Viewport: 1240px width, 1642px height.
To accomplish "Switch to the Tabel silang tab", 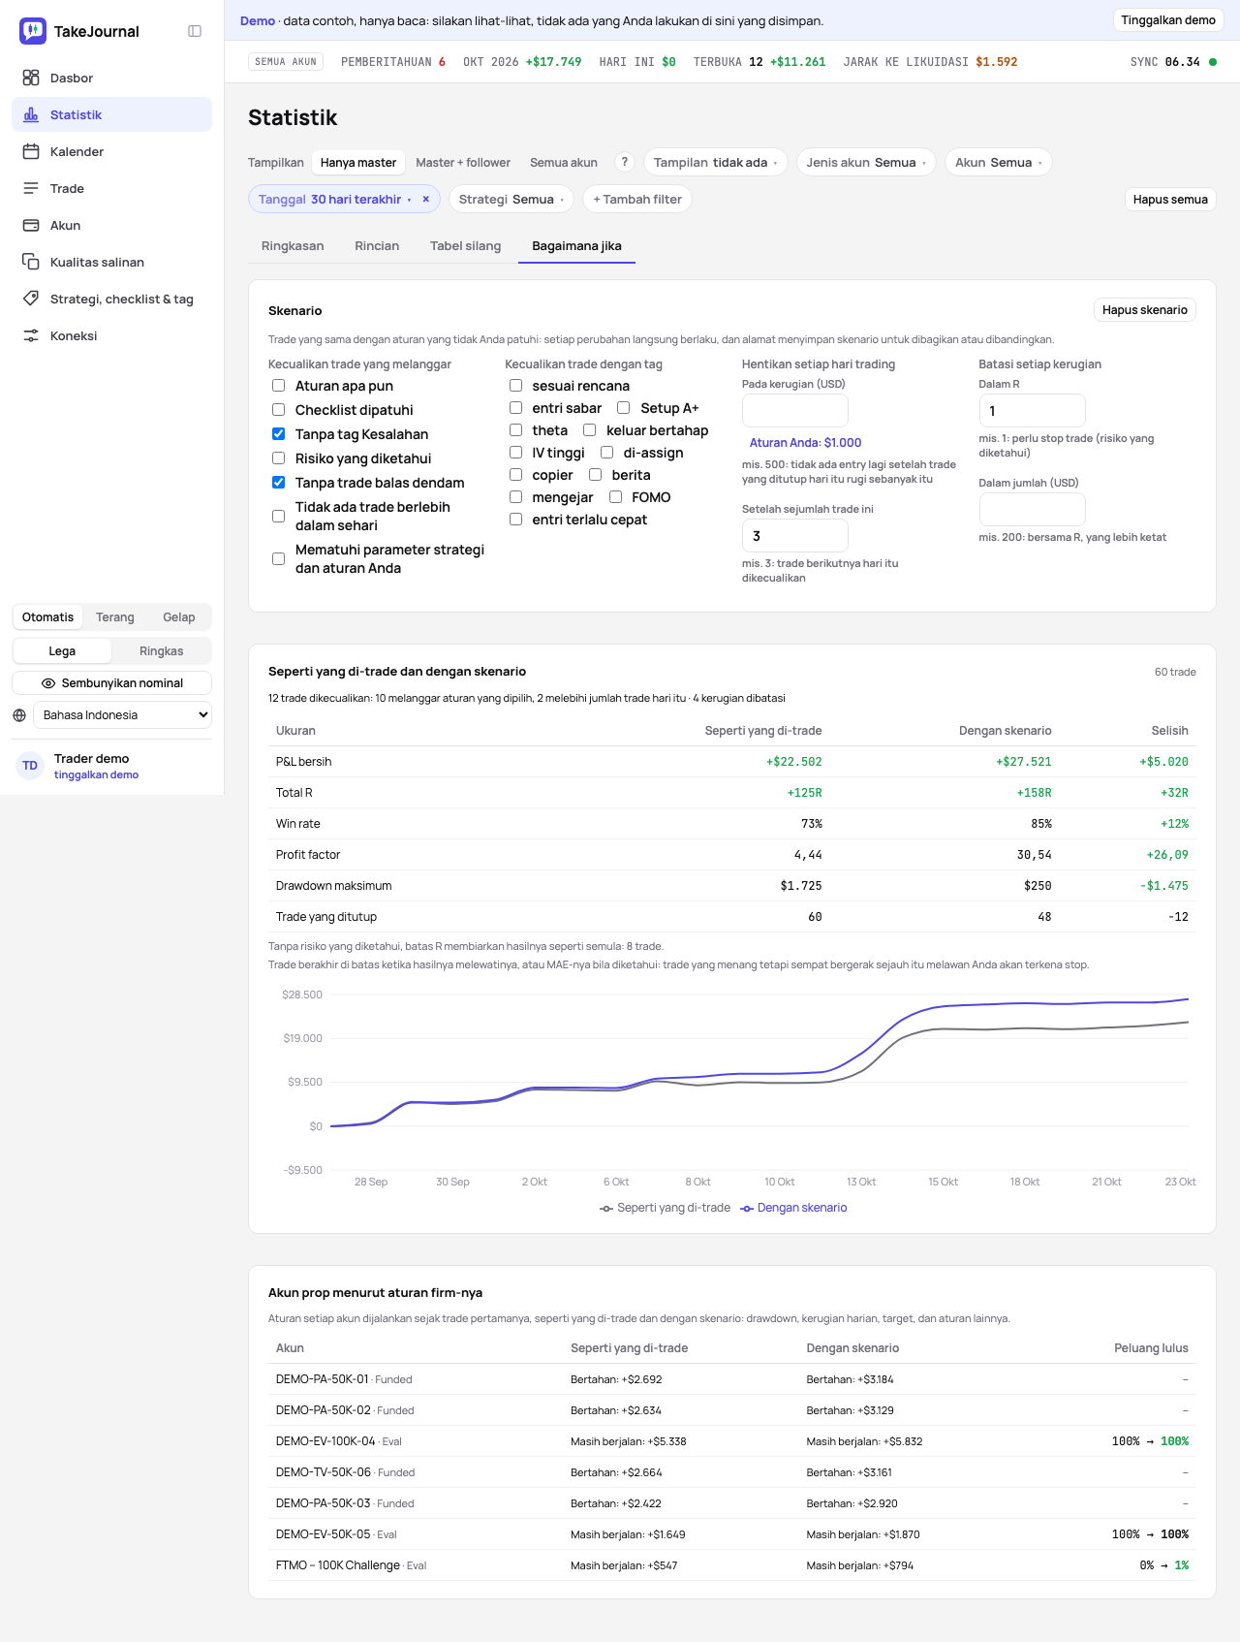I will click(x=466, y=246).
